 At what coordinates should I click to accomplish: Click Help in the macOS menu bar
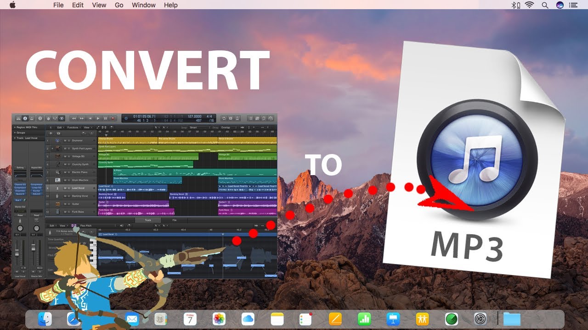[171, 5]
